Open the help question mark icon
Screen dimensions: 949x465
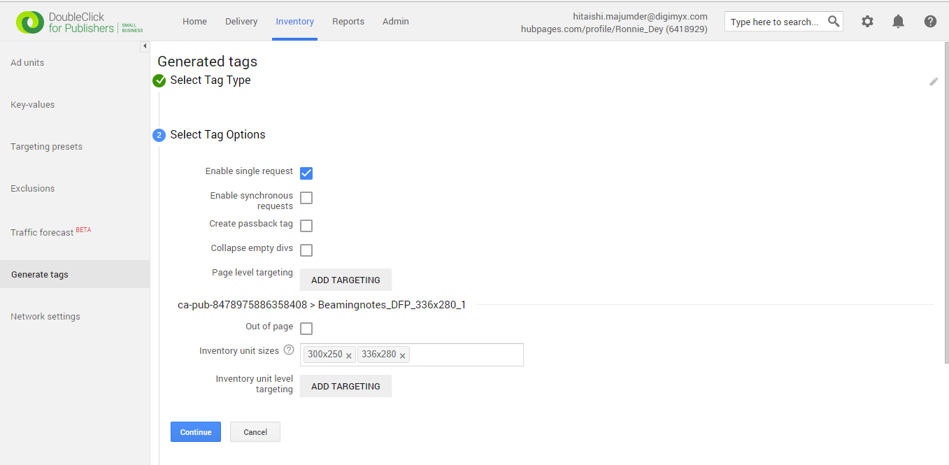(x=929, y=21)
